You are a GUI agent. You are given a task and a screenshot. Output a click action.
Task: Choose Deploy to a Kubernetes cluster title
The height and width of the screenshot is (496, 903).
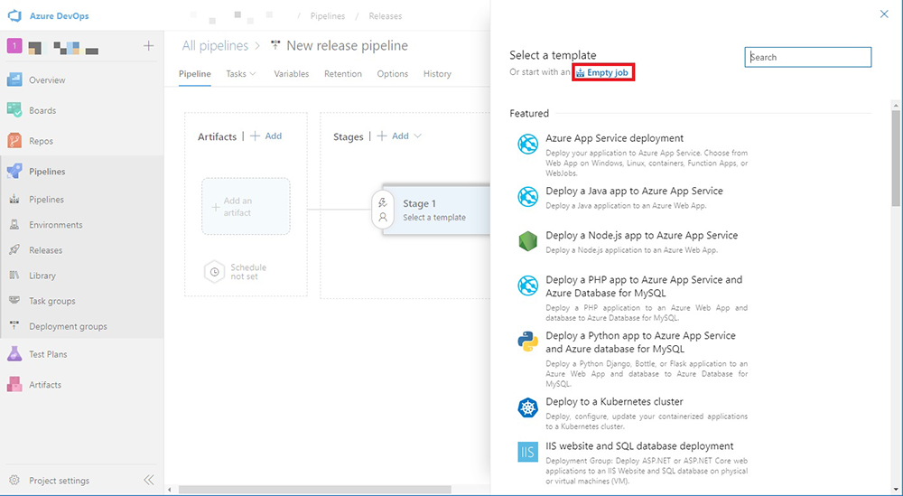coord(614,401)
